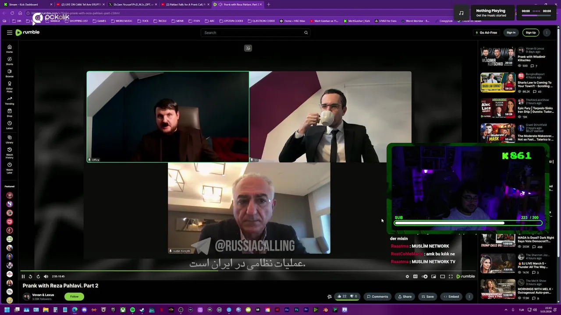
Task: Go to Home in Rumble sidebar
Action: [9, 49]
